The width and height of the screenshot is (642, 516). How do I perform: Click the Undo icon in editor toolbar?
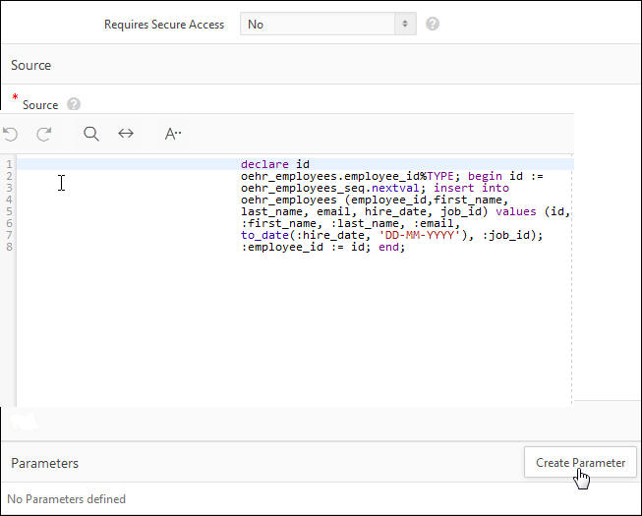(11, 134)
